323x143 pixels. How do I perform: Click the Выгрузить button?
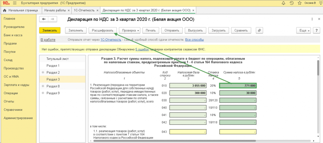coord(195,30)
